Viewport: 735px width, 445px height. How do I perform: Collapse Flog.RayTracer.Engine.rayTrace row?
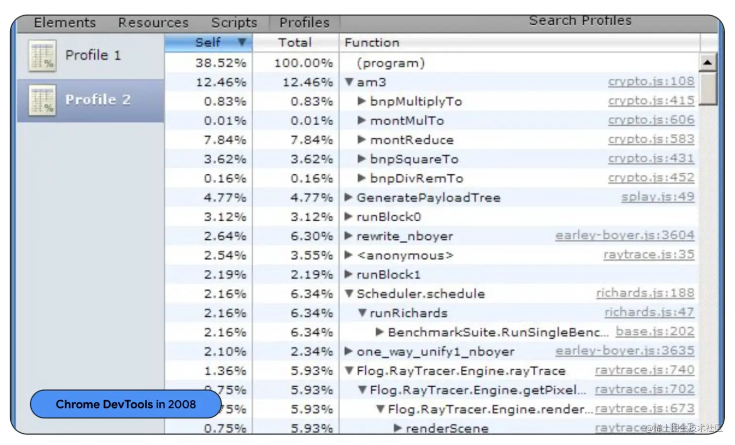tap(349, 371)
